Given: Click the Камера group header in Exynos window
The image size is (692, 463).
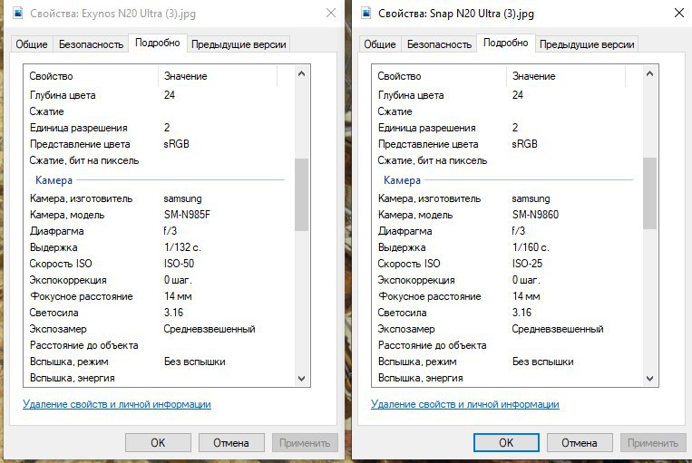Looking at the screenshot, I should click(x=54, y=180).
